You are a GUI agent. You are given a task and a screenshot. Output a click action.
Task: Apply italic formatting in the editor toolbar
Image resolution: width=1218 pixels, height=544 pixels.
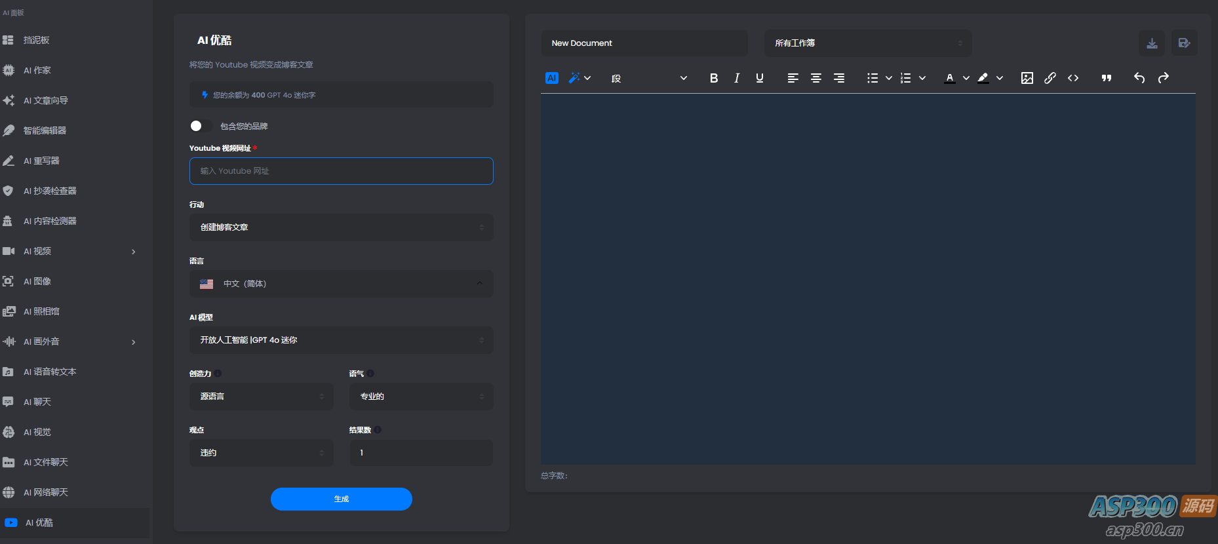(737, 78)
